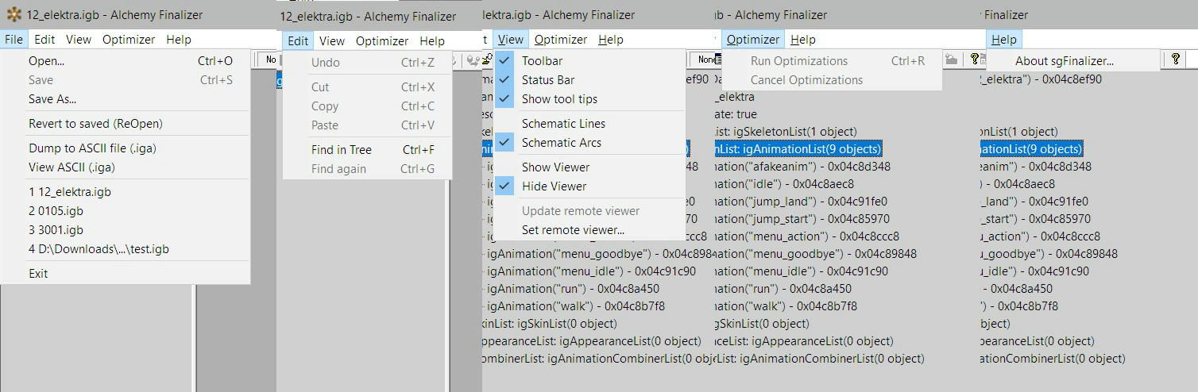1198x392 pixels.
Task: Choose Find in Tree from Edit menu
Action: click(367, 150)
